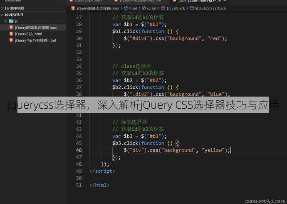Click line number 27 in gutter

click(79, 17)
